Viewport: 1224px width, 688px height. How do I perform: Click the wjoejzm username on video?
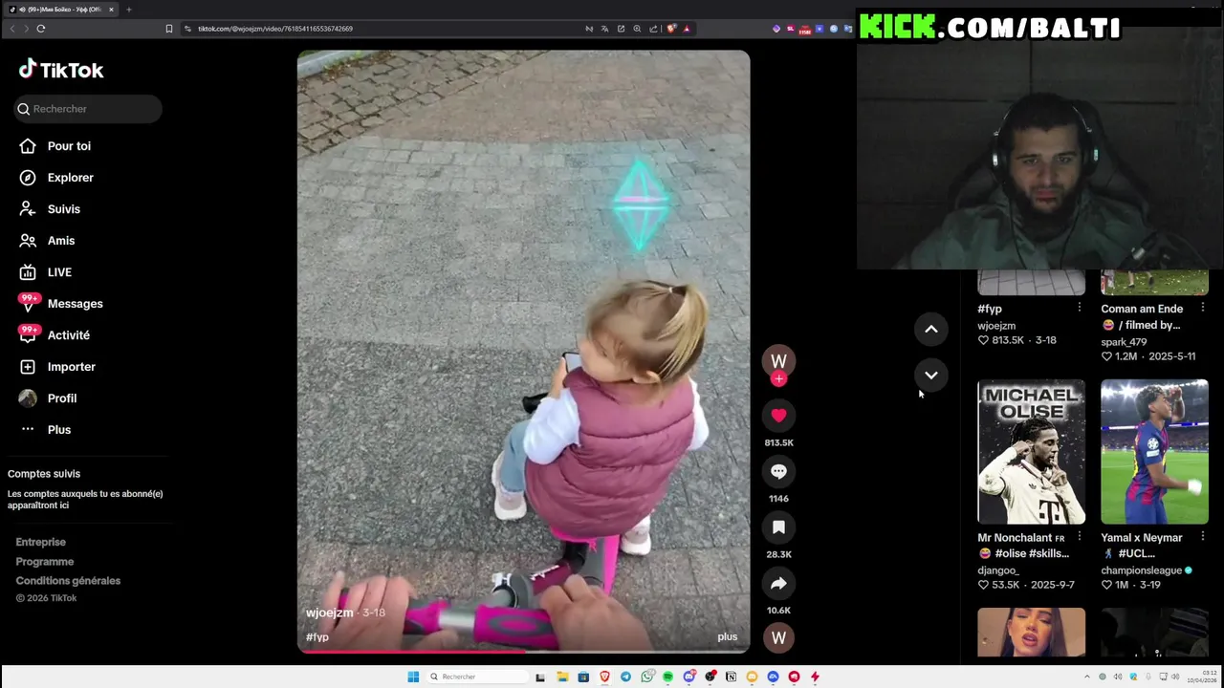[329, 613]
